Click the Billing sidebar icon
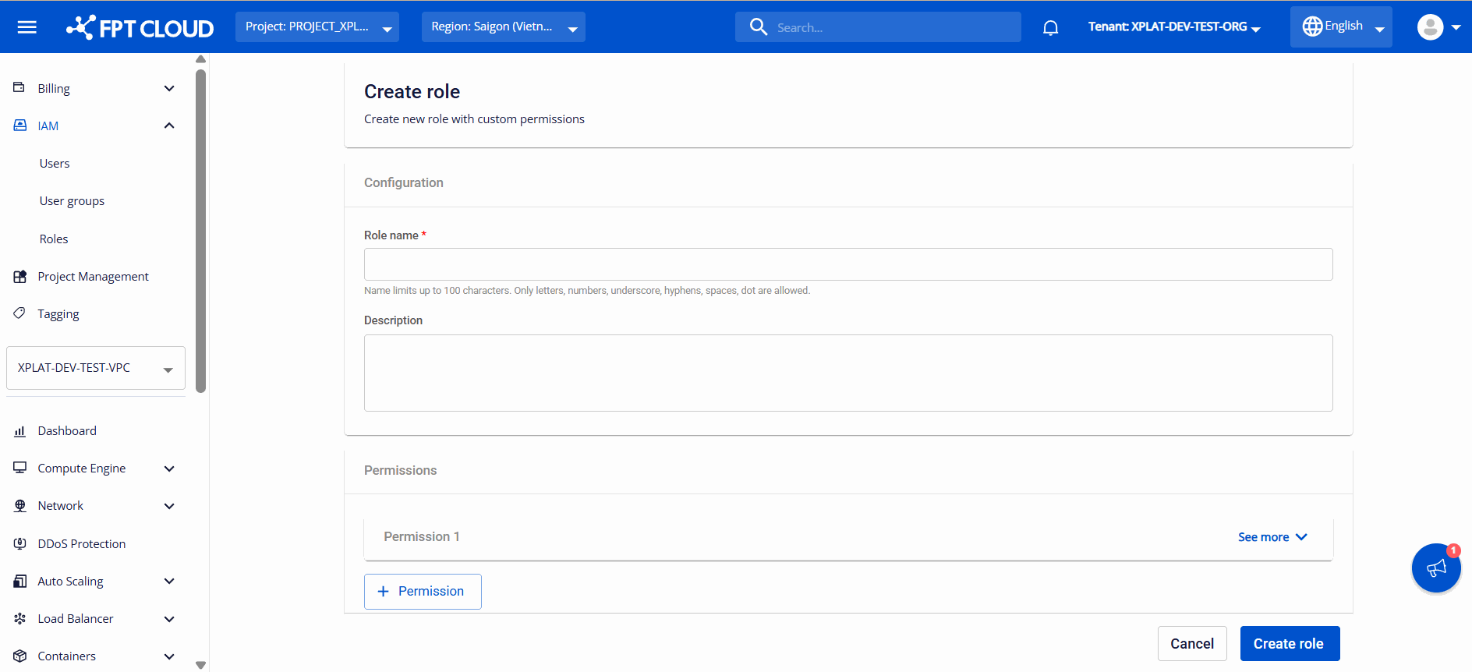 [19, 87]
